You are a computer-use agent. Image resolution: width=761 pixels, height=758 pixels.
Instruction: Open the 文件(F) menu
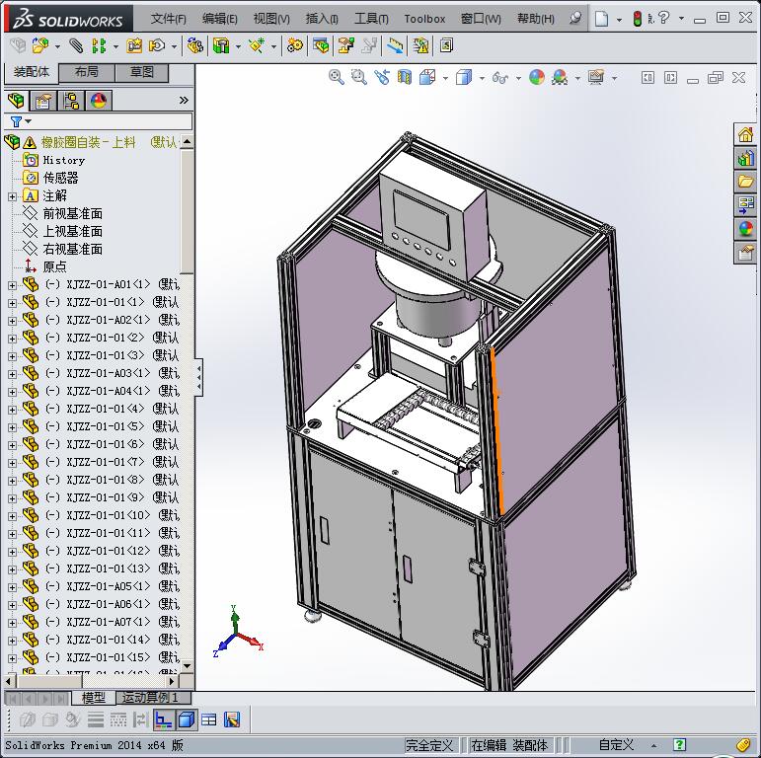click(169, 19)
